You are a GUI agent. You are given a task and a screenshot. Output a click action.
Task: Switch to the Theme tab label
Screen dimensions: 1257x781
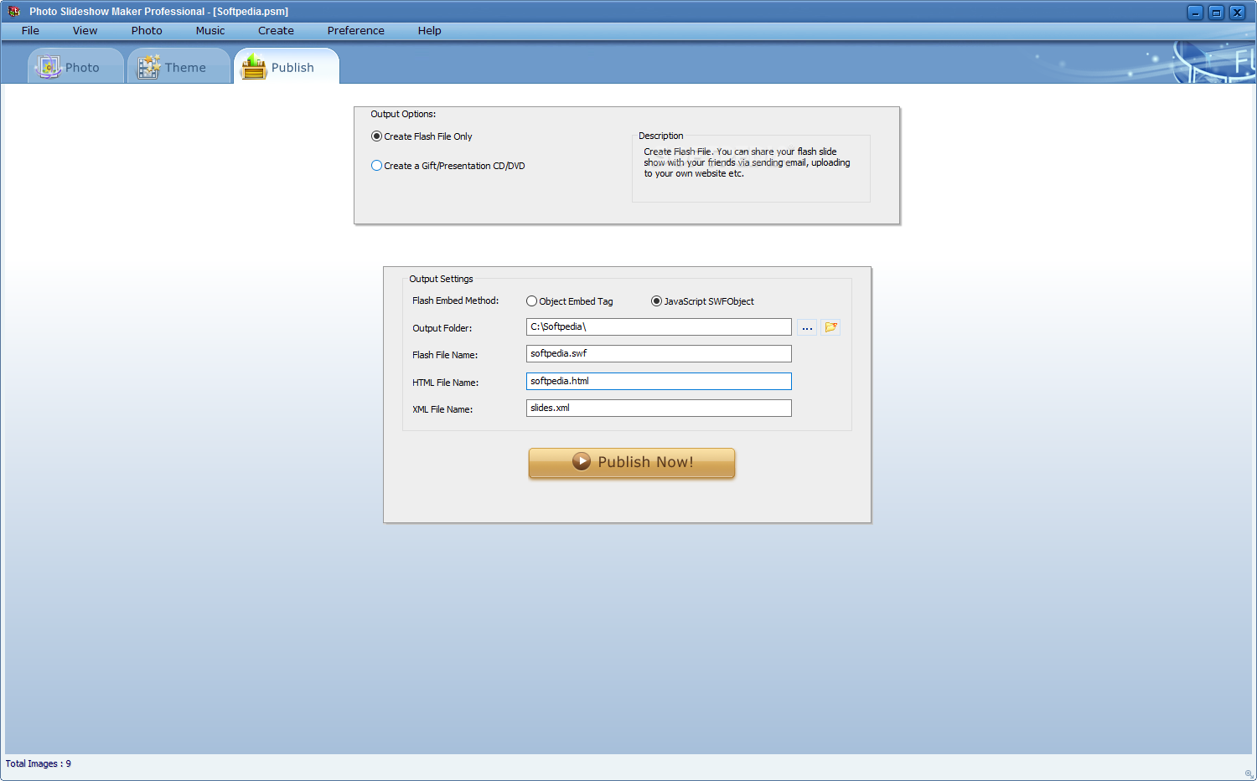185,68
